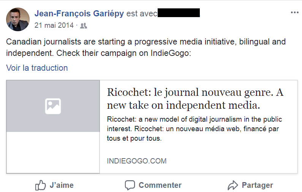This screenshot has width=302, height=192.
Task: Open the three-dot post options menu
Action: click(294, 13)
